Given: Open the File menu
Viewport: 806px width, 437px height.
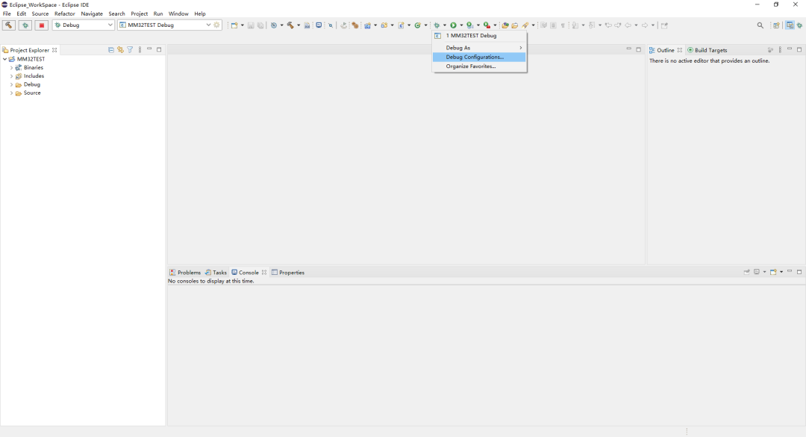Looking at the screenshot, I should point(7,14).
